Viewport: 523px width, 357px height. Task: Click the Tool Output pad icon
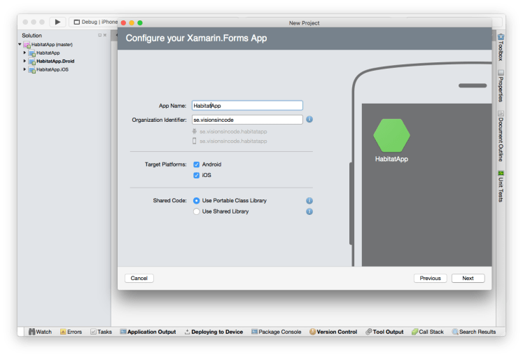click(x=368, y=332)
